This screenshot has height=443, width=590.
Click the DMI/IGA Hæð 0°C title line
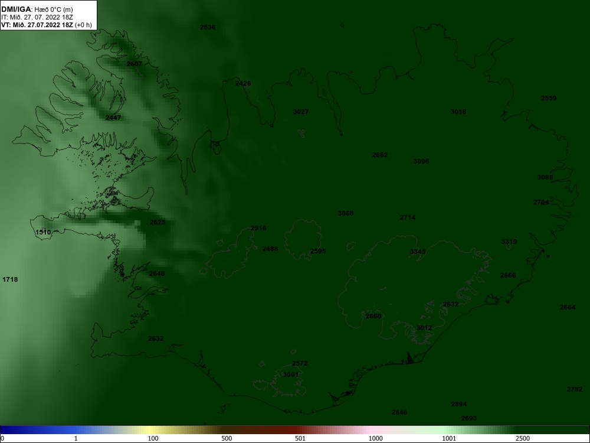(x=37, y=9)
